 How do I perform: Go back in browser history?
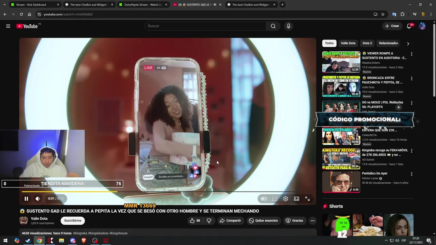point(5,14)
